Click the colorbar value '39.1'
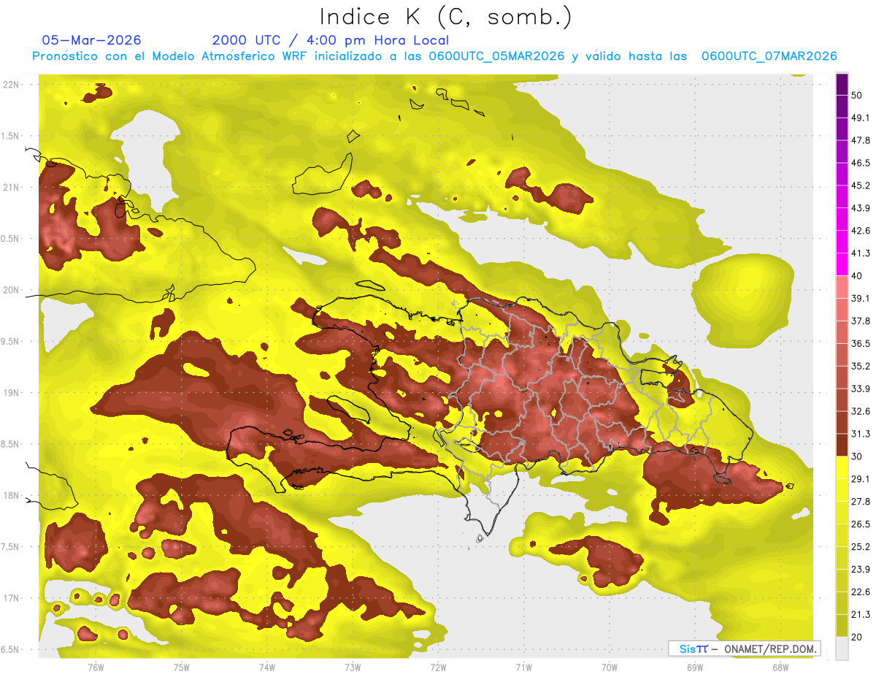Image resolution: width=876 pixels, height=677 pixels. (x=861, y=298)
